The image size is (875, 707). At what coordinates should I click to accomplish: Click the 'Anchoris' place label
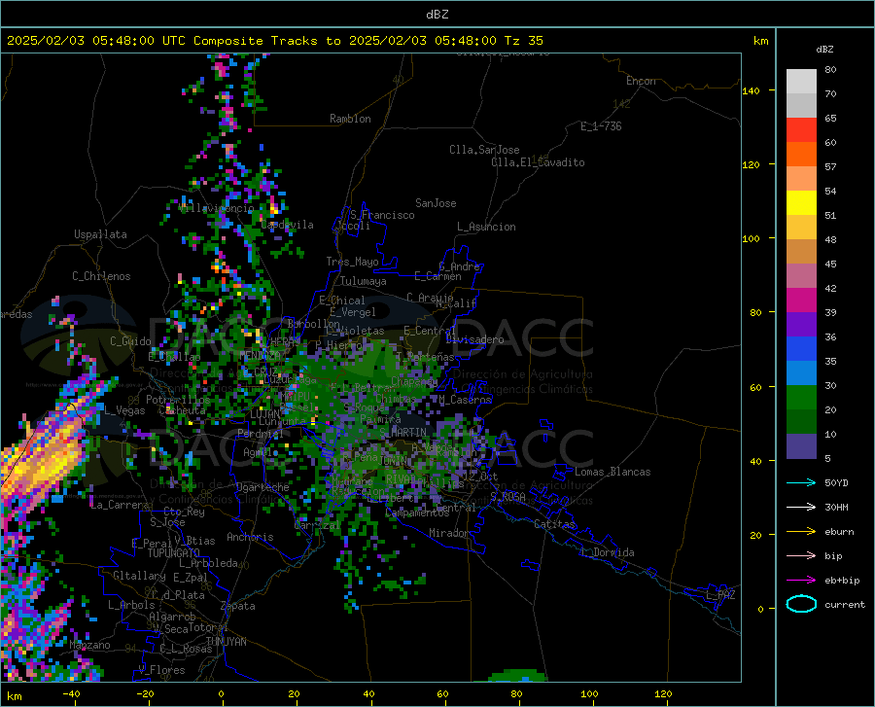click(250, 538)
